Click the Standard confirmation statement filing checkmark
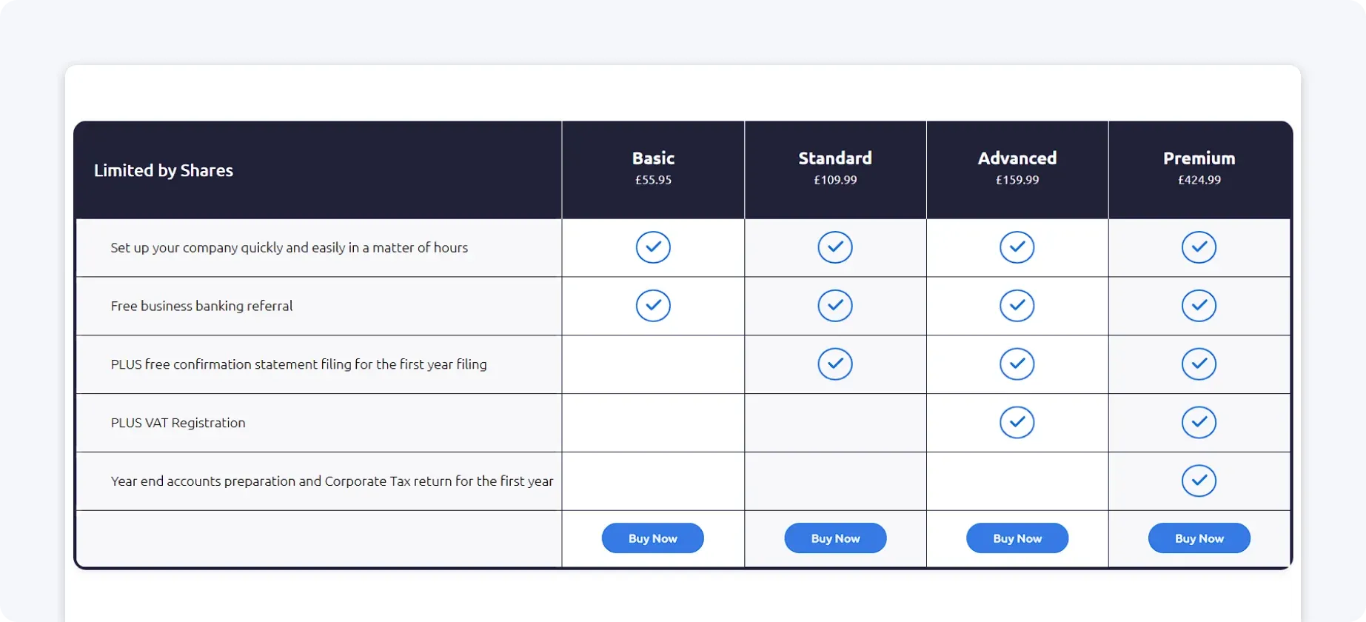Viewport: 1366px width, 622px height. (834, 364)
